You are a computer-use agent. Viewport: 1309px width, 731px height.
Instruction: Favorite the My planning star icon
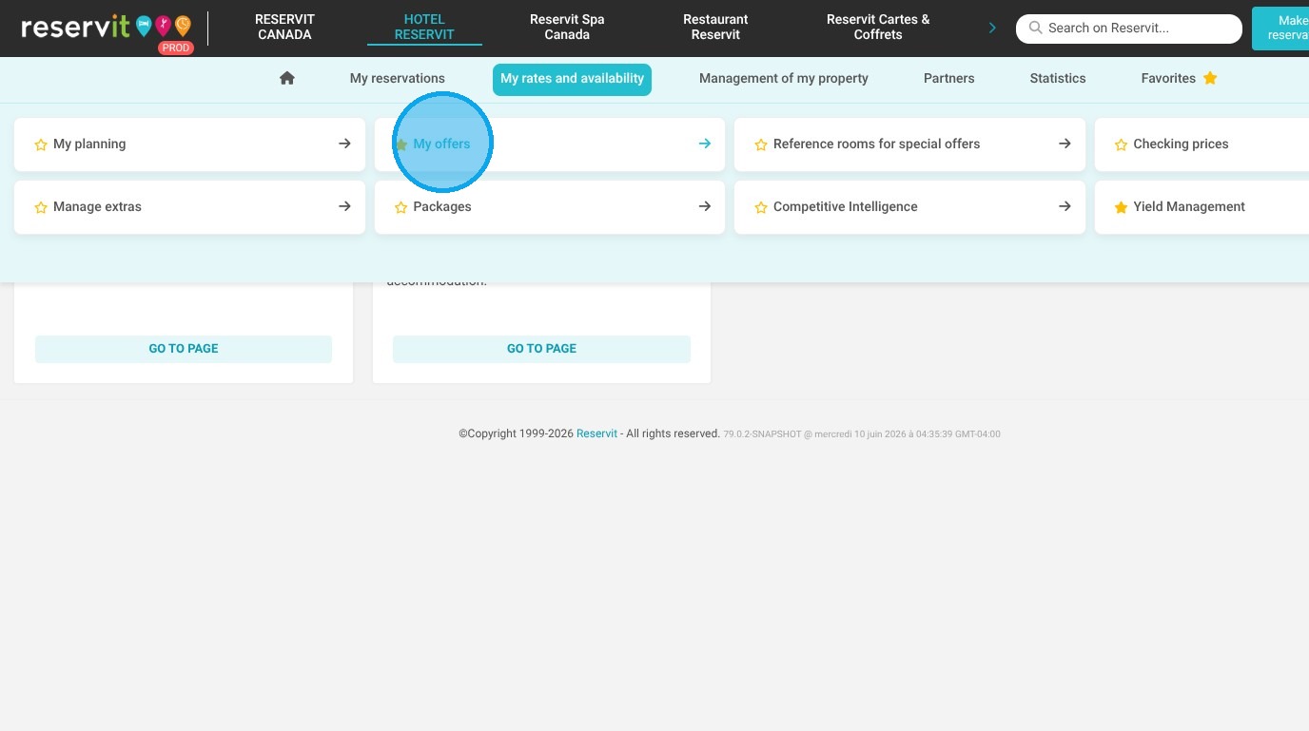pyautogui.click(x=41, y=144)
